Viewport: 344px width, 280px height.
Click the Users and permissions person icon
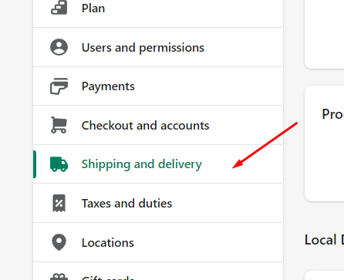(59, 47)
